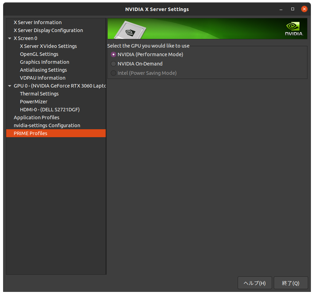The width and height of the screenshot is (314, 295).
Task: Select Intel (Power Saving Mode) radio
Action: tap(113, 73)
